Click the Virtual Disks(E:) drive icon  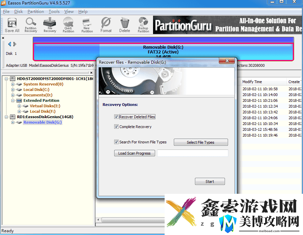point(26,106)
